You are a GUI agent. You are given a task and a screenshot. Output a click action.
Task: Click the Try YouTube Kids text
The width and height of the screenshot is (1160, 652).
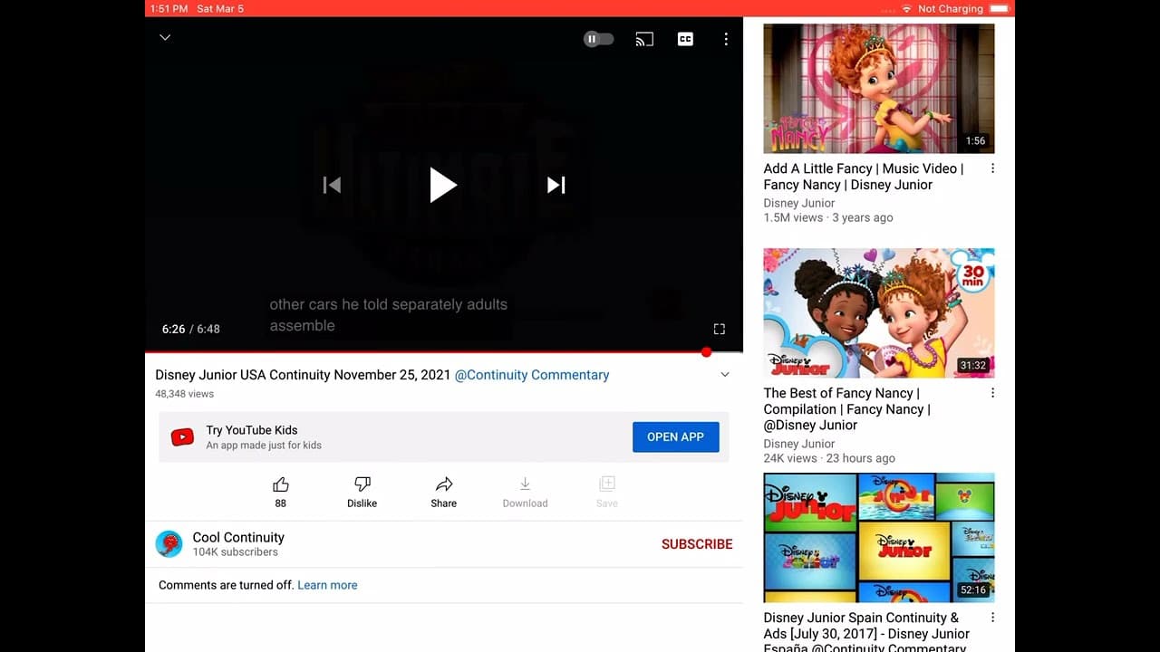(252, 430)
